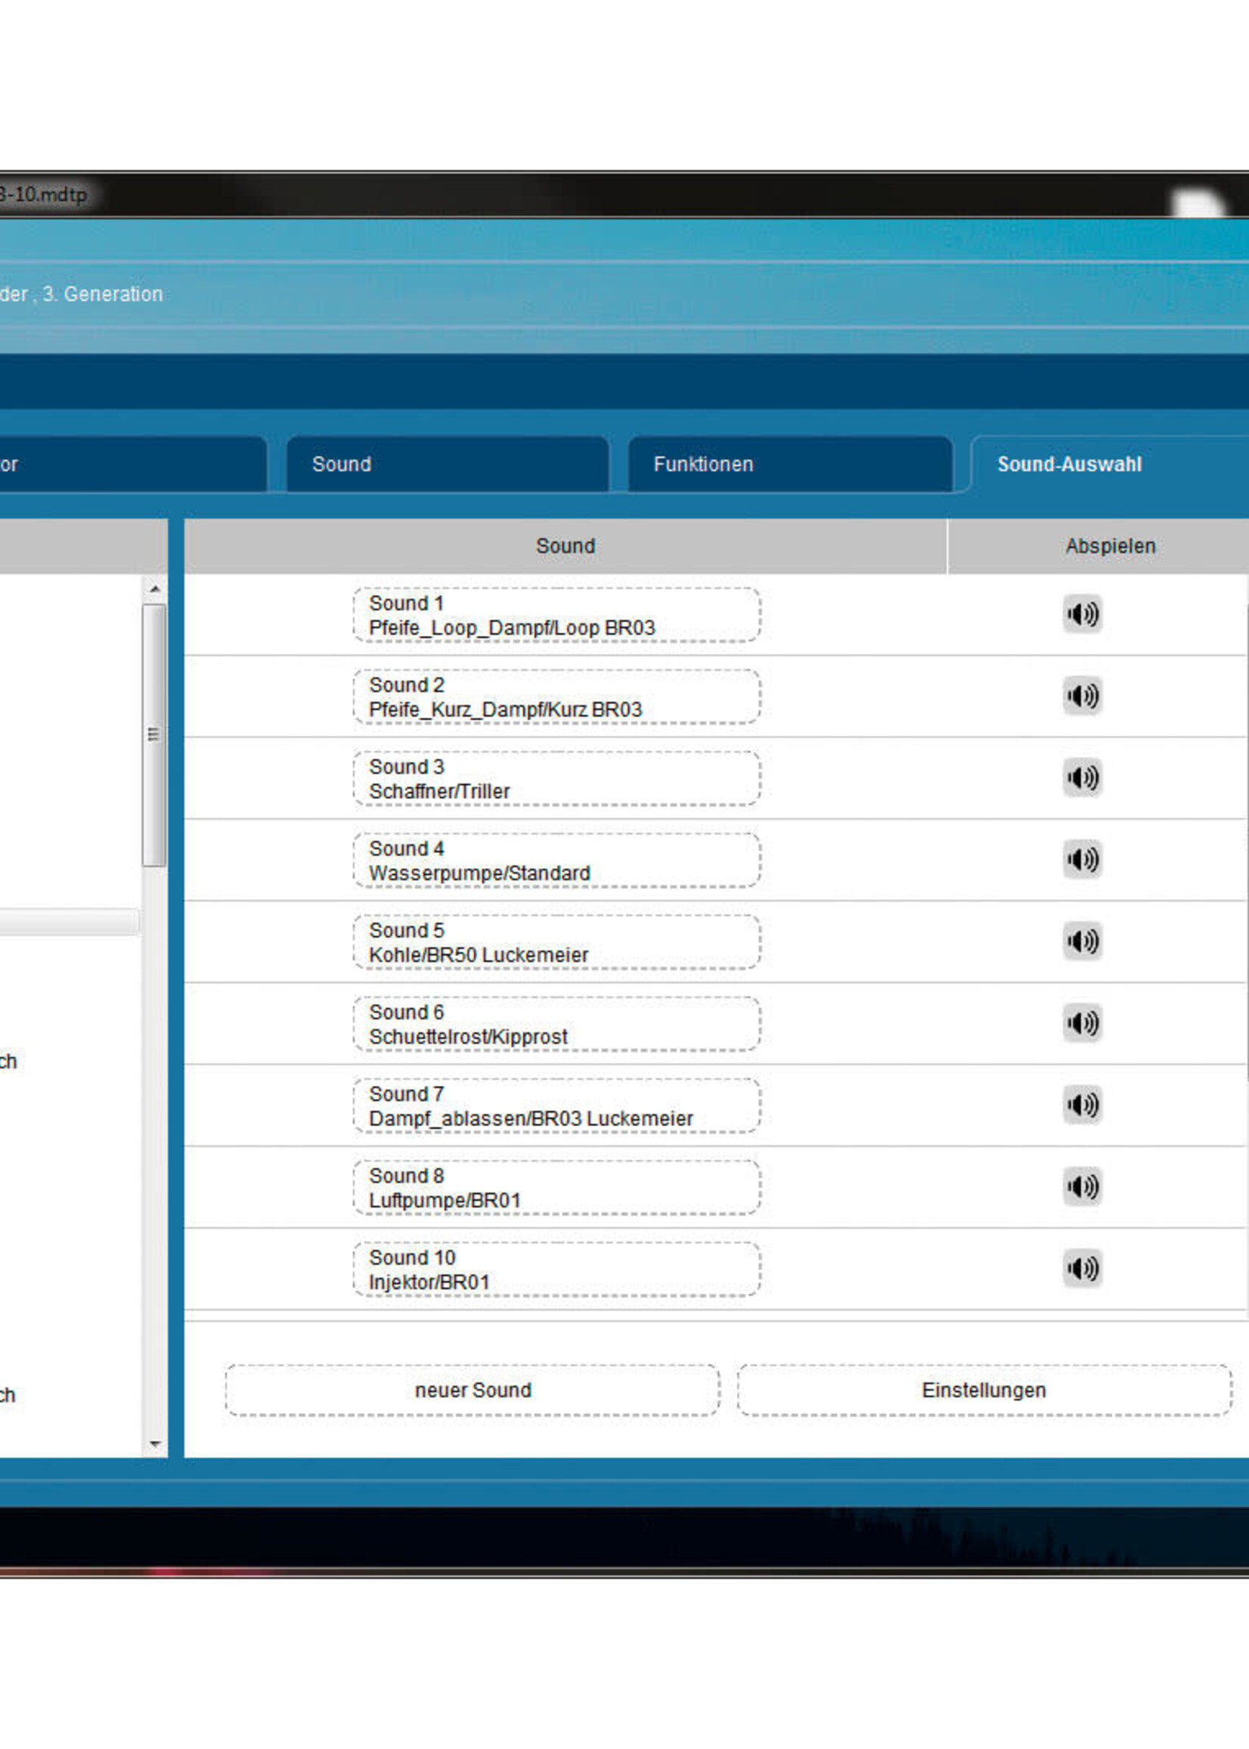
Task: Play Sound 6 Schuettelrost speaker icon
Action: point(1082,1023)
